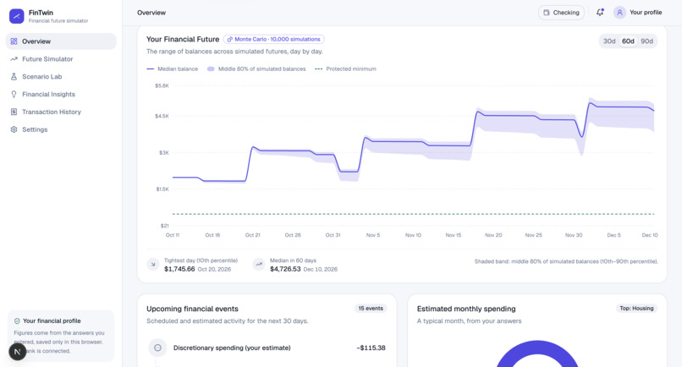682x367 pixels.
Task: Click the Shaded band explanation note
Action: click(x=566, y=261)
